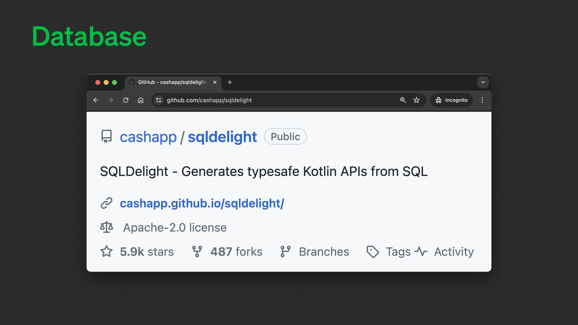Reload the GitHub page
The width and height of the screenshot is (578, 325).
[x=126, y=100]
